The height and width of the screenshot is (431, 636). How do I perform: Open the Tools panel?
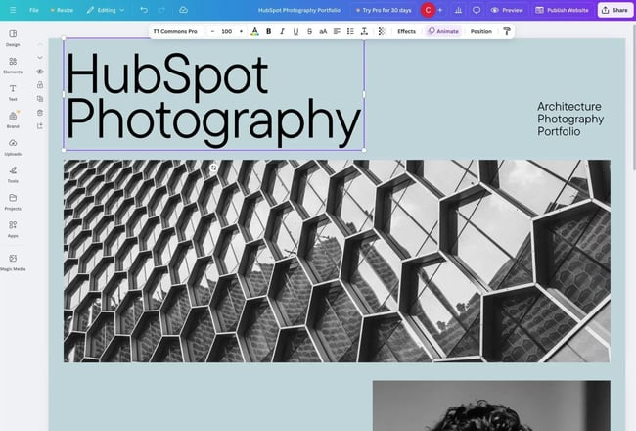pyautogui.click(x=13, y=174)
